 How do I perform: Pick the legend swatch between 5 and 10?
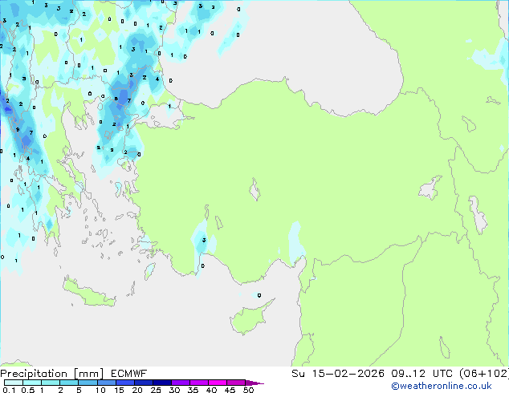click(89, 383)
